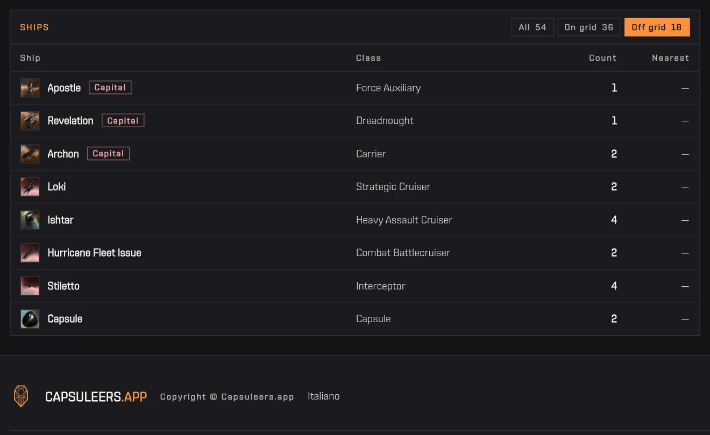Image resolution: width=710 pixels, height=435 pixels.
Task: Click the Apostle count value 1
Action: pyautogui.click(x=614, y=88)
